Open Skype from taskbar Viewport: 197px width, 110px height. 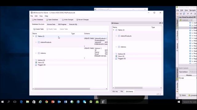[84, 102]
